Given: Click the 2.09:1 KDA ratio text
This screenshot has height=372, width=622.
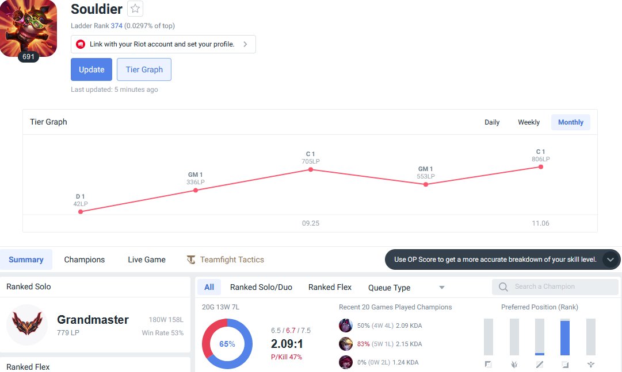Looking at the screenshot, I should coord(287,343).
